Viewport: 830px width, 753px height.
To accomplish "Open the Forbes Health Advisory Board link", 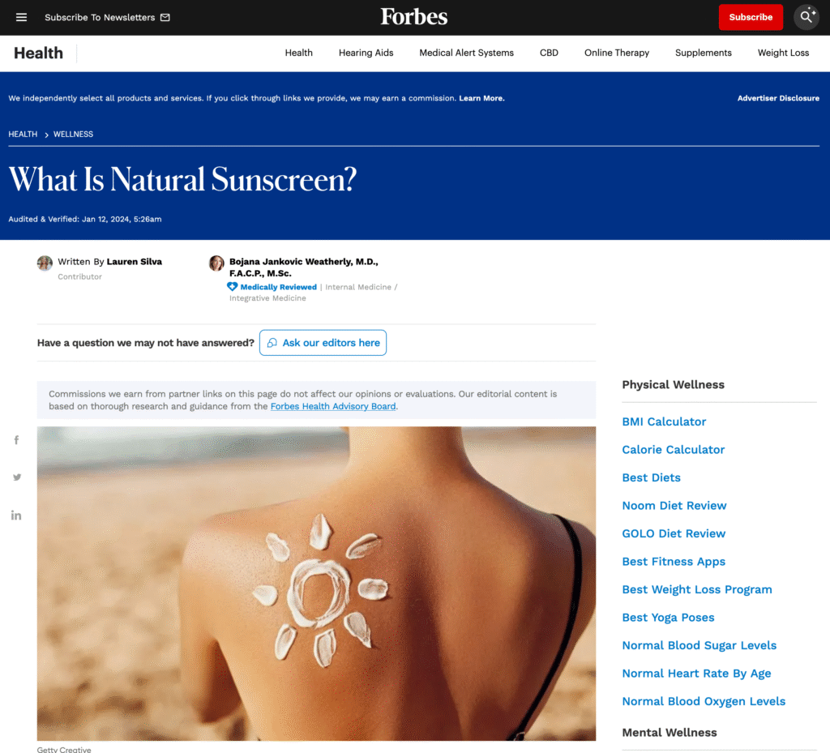I will point(333,406).
